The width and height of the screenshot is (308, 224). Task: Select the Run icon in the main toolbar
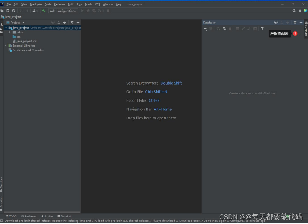(x=82, y=11)
